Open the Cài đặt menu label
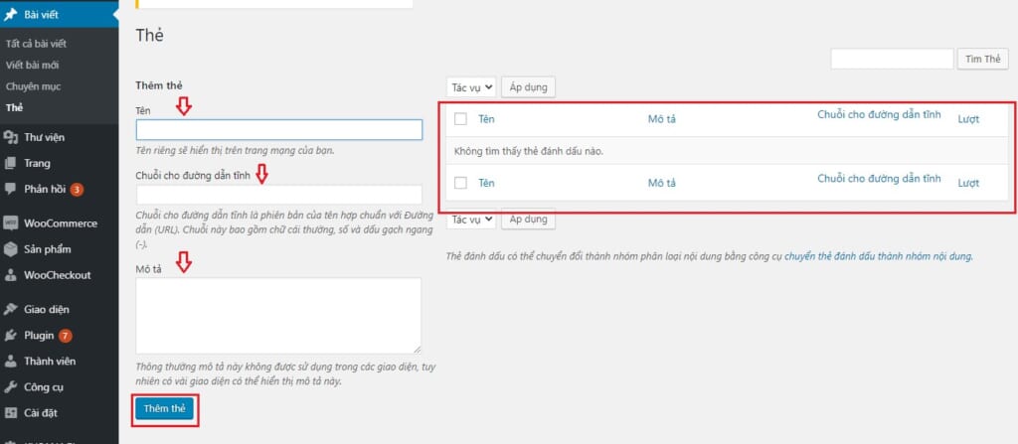The image size is (1018, 444). coord(41,413)
